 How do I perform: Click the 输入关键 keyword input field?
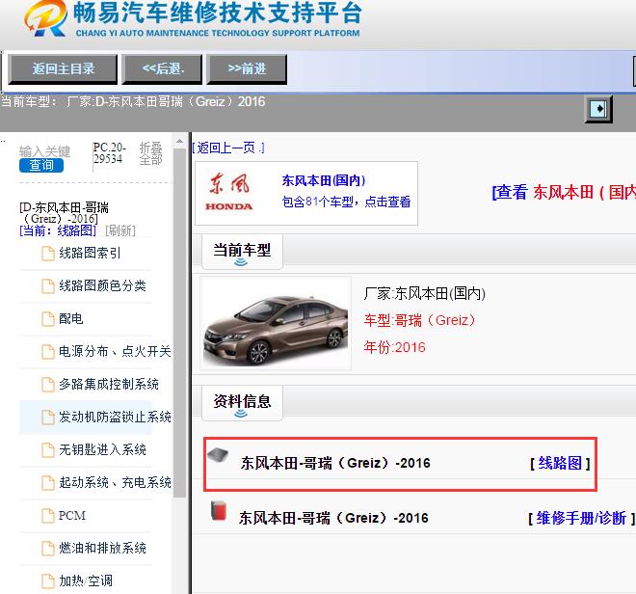coord(44,151)
